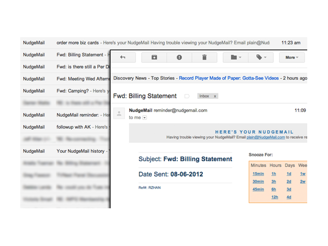The height and width of the screenshot is (246, 328).
Task: Snooze for 12h
Action: pyautogui.click(x=274, y=197)
